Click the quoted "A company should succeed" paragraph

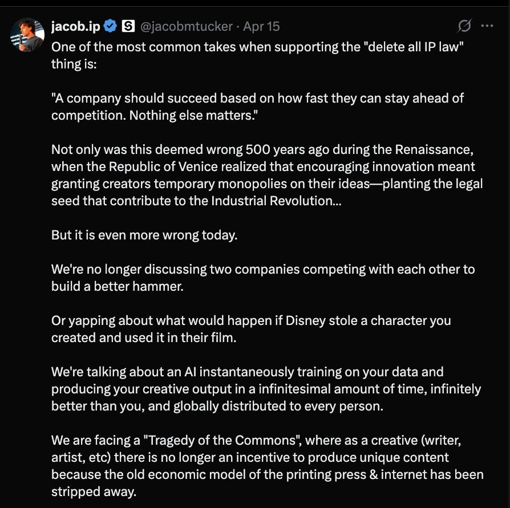[x=257, y=107]
